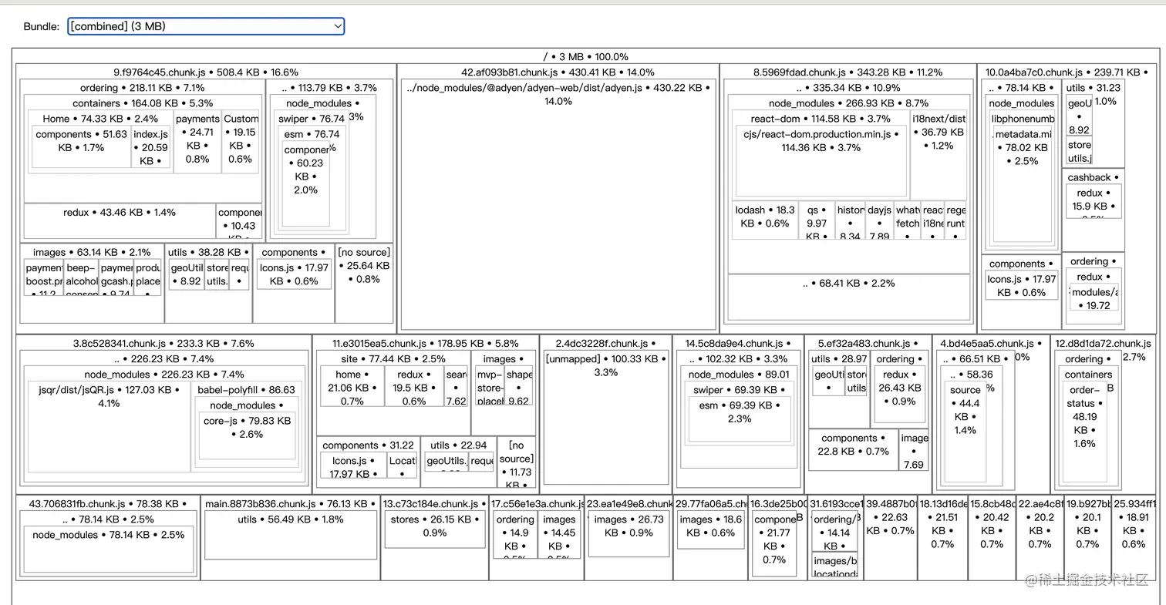Click the images 26.73 KB 0.9% block
The width and height of the screenshot is (1166, 605).
pyautogui.click(x=628, y=534)
